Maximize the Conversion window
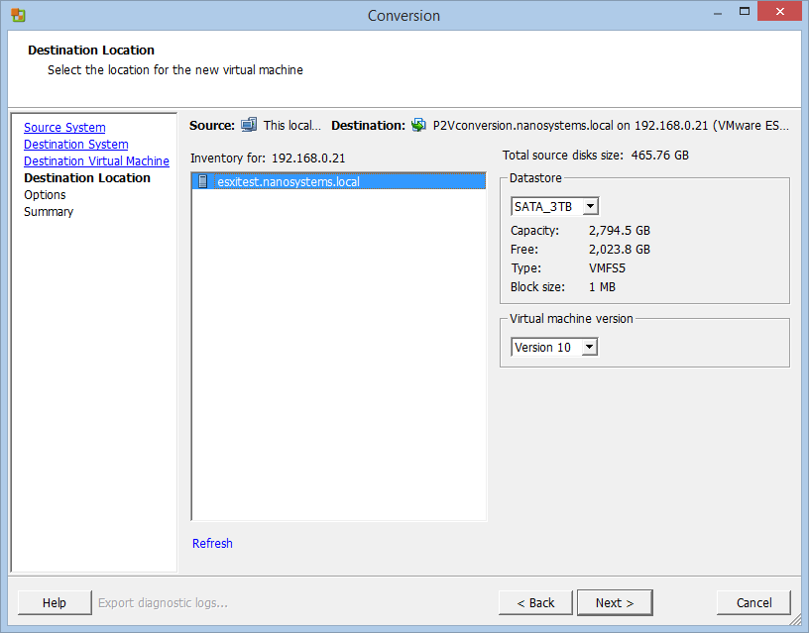This screenshot has height=633, width=809. tap(744, 11)
